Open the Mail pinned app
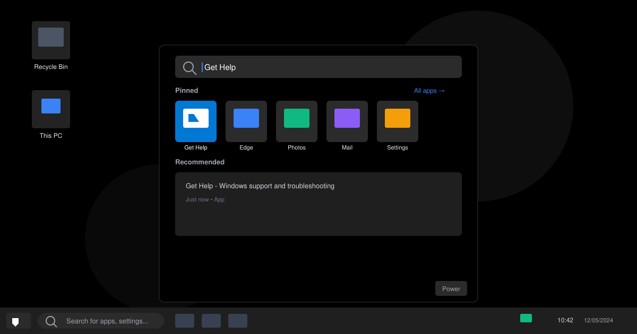Viewport: 637px width, 334px height. (347, 121)
